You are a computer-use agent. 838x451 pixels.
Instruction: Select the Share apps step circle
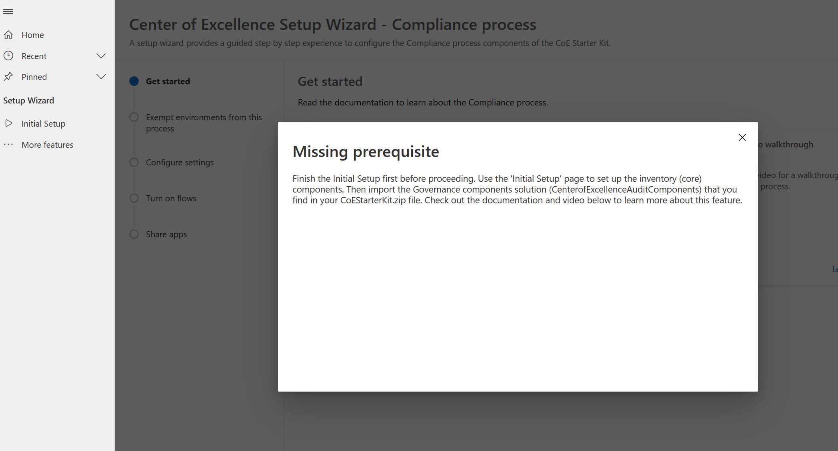pyautogui.click(x=134, y=234)
